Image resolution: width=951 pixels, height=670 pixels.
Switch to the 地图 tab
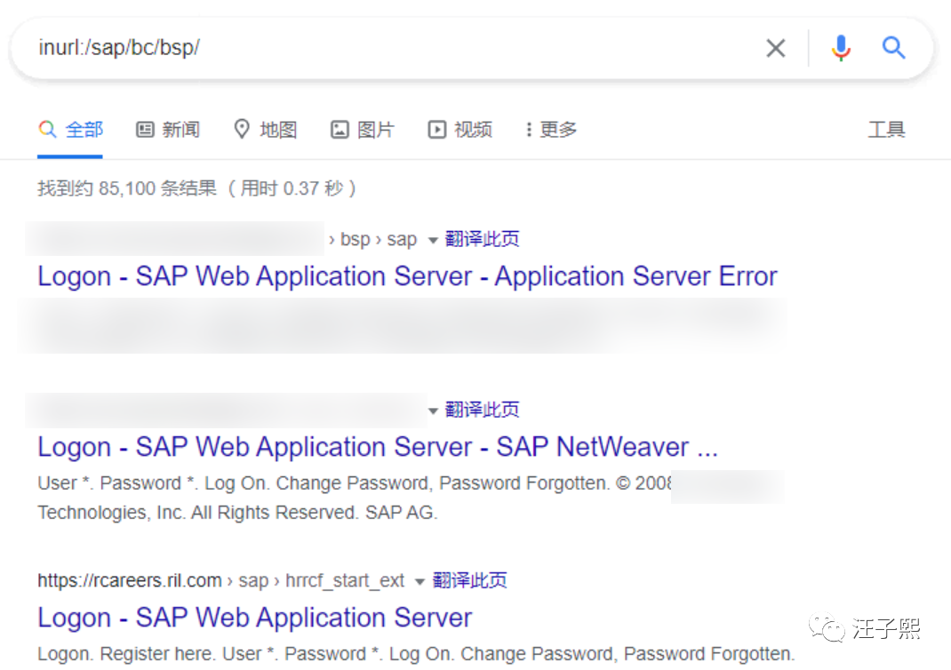[x=266, y=129]
